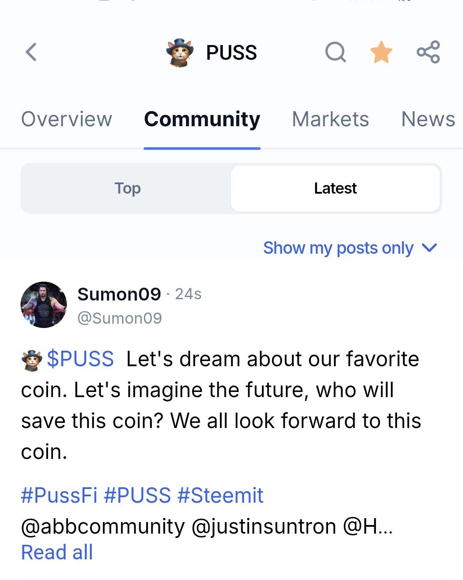Open the Markets tab

[x=330, y=119]
